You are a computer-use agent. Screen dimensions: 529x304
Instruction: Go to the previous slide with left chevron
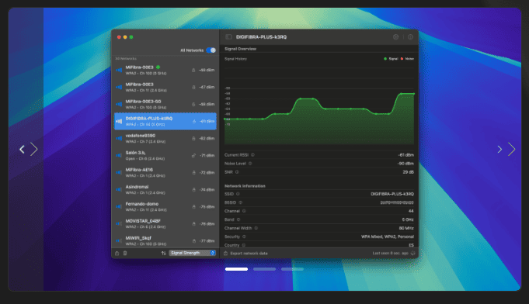coord(22,149)
